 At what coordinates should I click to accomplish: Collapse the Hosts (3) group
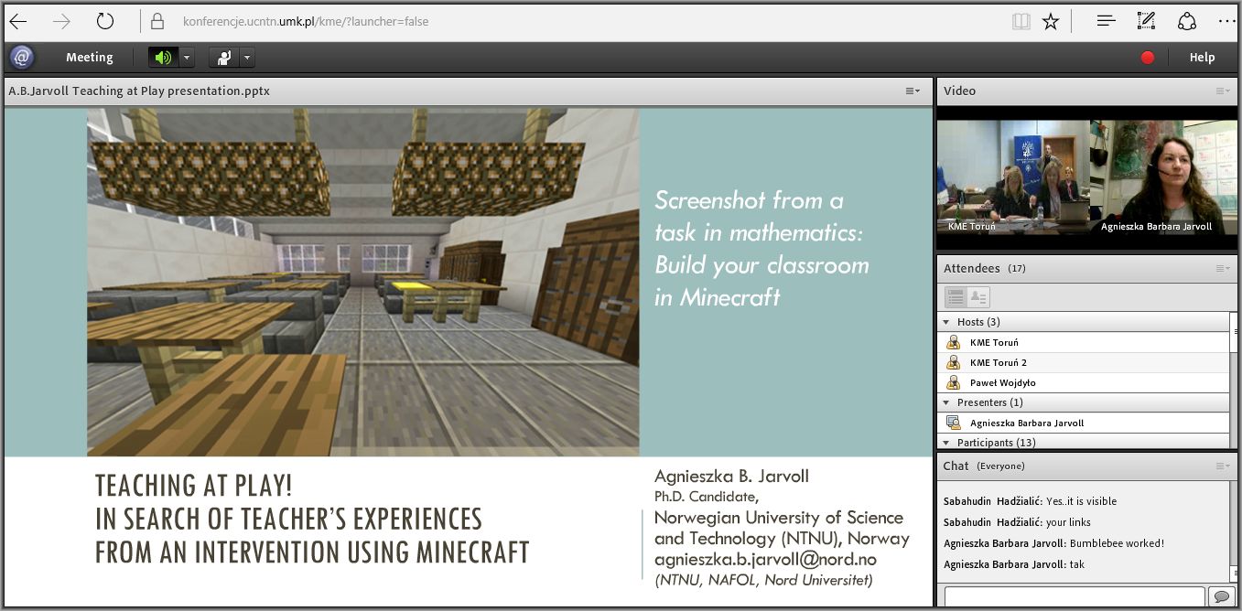pyautogui.click(x=946, y=322)
